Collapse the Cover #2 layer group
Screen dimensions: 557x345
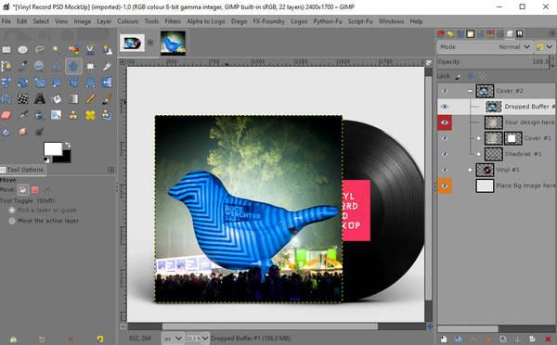(470, 91)
